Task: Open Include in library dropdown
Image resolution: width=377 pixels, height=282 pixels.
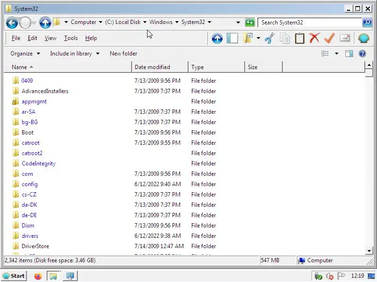Action: point(74,54)
